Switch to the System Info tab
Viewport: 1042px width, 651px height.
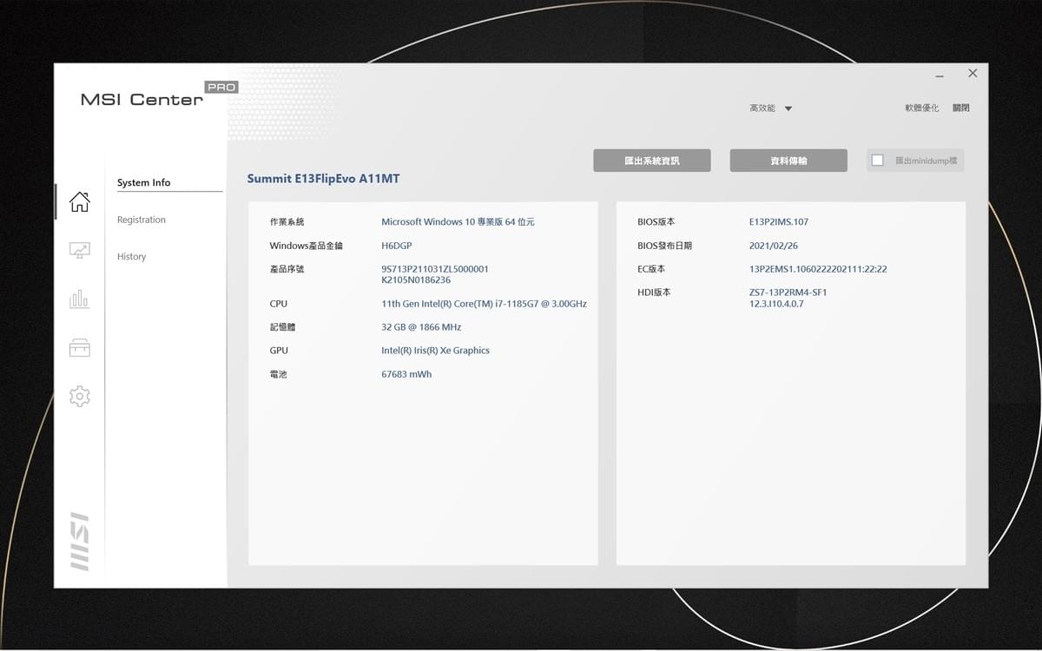click(144, 183)
